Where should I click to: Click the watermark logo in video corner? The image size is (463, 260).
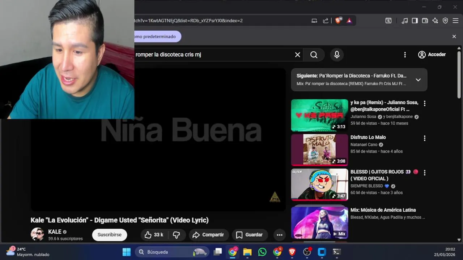275,197
